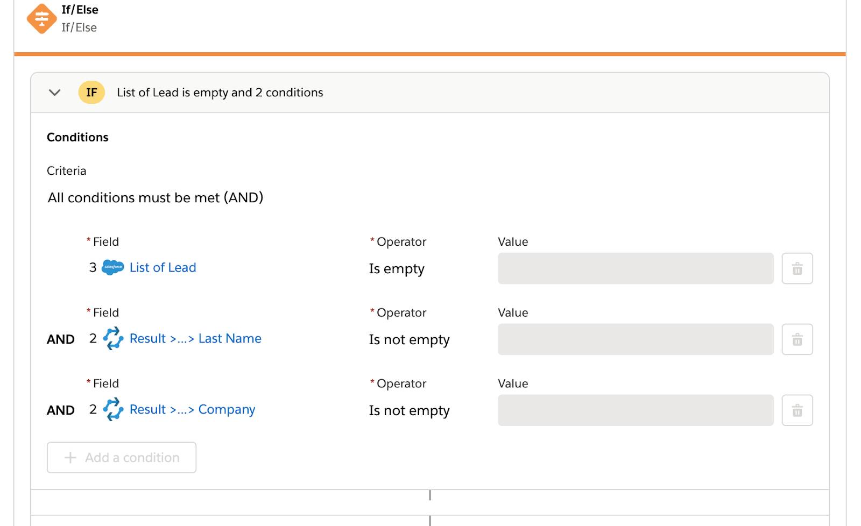Click step number 3 beside List of Lead
This screenshot has height=526, width=861.
point(93,267)
